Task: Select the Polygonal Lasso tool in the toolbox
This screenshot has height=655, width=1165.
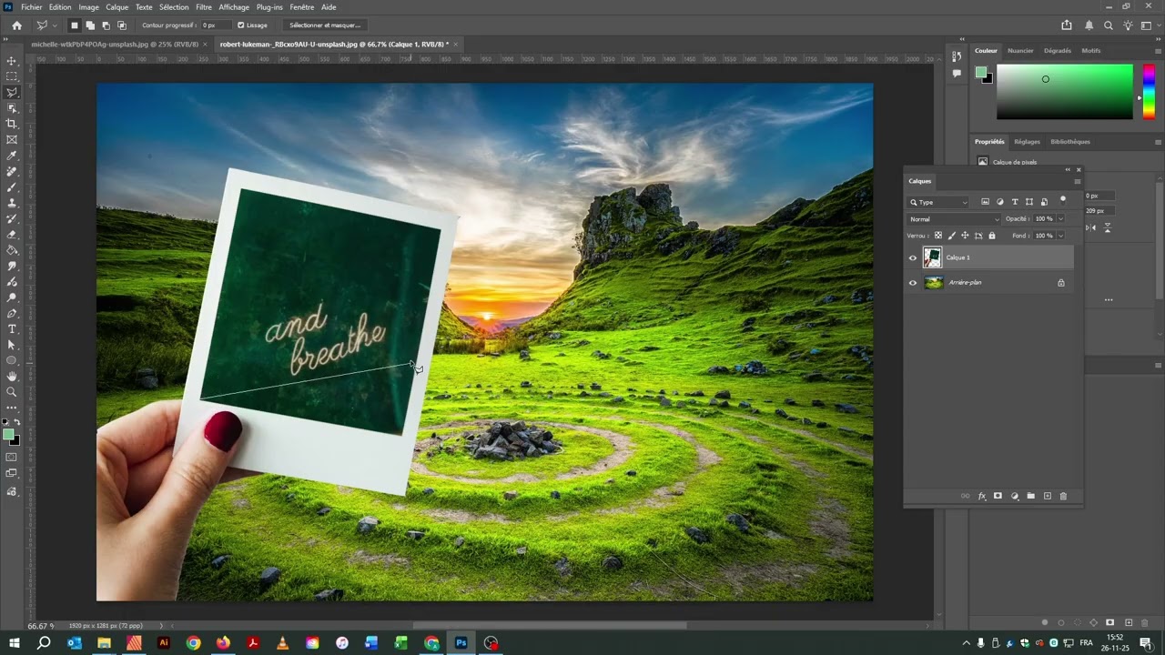Action: click(12, 92)
